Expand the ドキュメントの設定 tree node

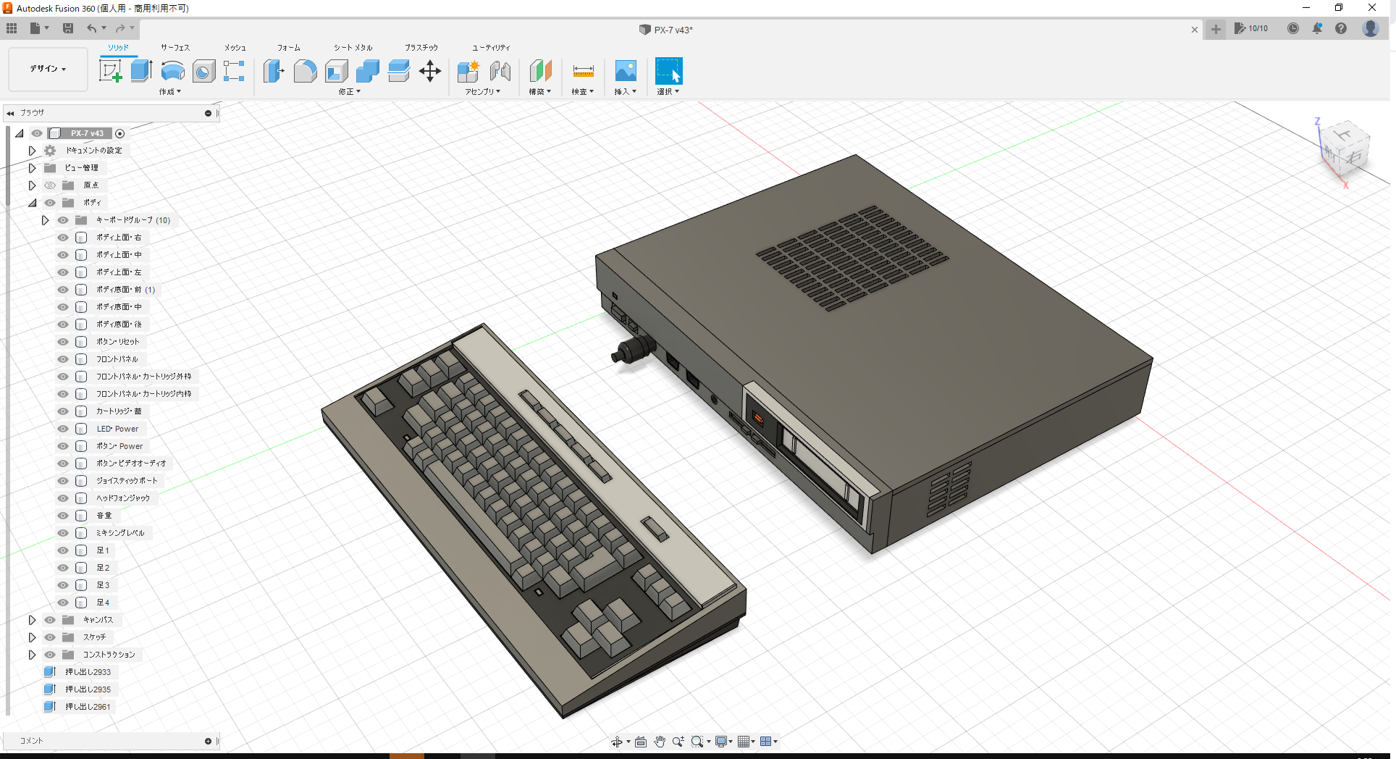tap(32, 150)
